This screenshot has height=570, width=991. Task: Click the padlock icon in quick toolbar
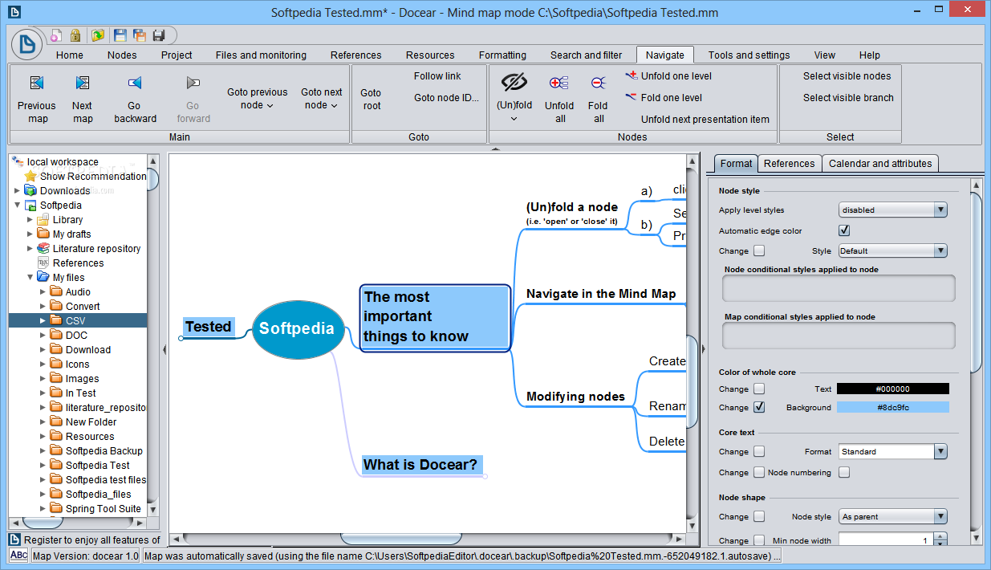[75, 35]
